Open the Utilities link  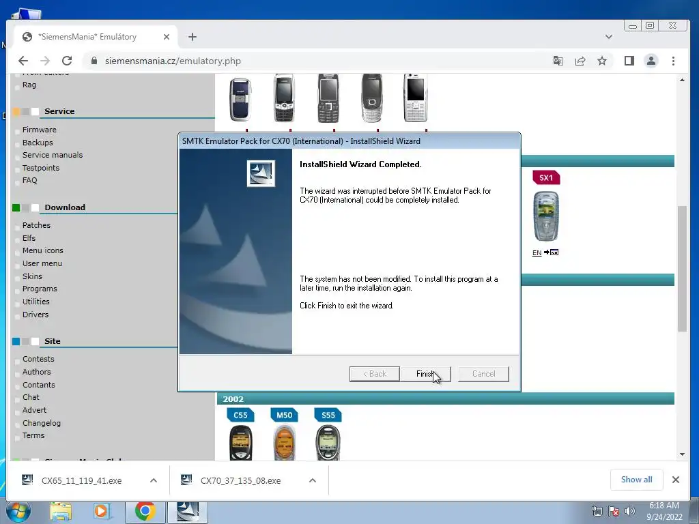click(36, 302)
